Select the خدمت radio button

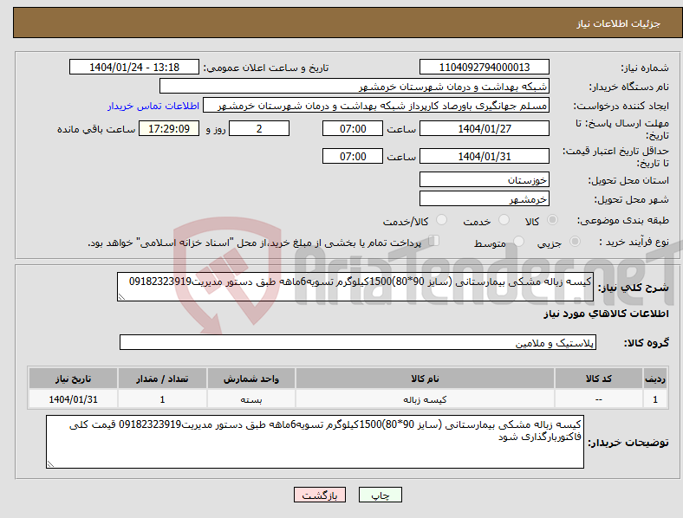tap(504, 220)
